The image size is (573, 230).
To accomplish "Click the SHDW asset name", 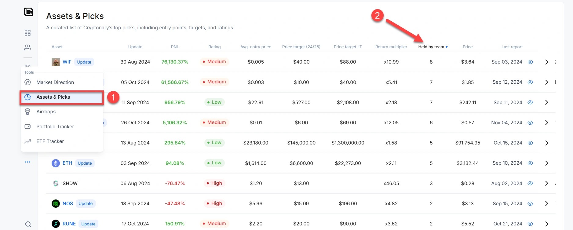I will pyautogui.click(x=70, y=183).
